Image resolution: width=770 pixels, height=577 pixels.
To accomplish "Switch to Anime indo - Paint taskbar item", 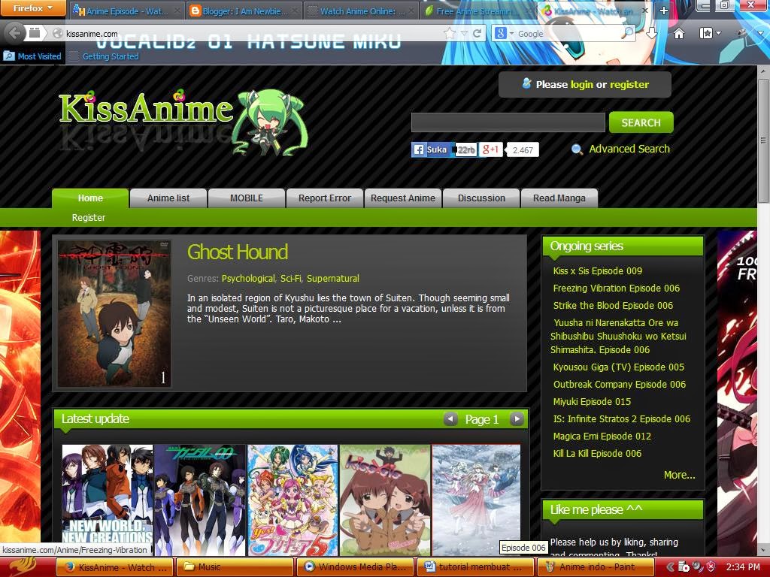I will tap(596, 566).
